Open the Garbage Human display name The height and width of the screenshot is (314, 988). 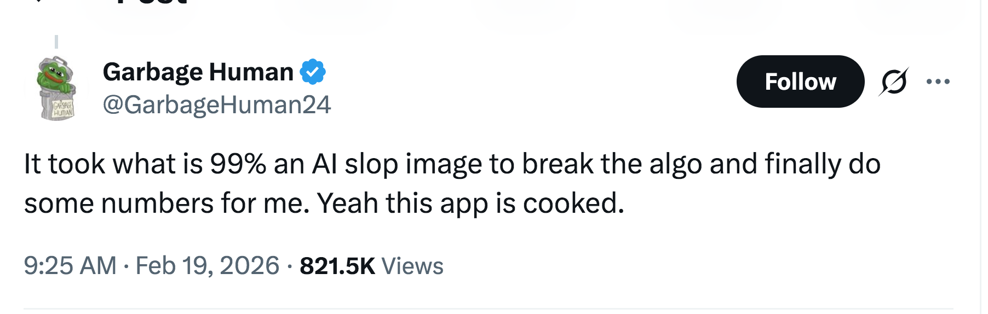[198, 72]
